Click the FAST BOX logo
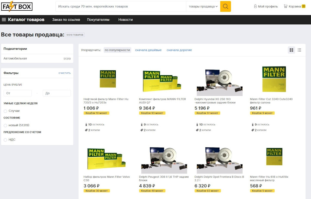 coord(17,6)
